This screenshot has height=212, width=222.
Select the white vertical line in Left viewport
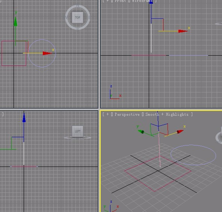pyautogui.click(x=24, y=154)
